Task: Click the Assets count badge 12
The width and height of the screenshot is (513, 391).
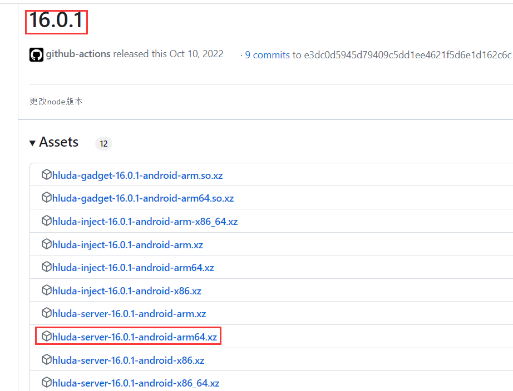Action: (103, 144)
